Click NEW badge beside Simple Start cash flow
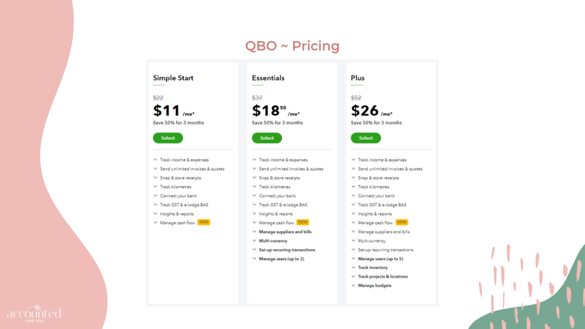585x329 pixels. click(204, 222)
